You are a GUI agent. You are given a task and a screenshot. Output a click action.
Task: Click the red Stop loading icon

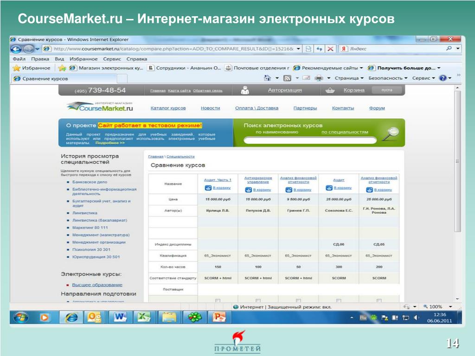click(x=330, y=49)
